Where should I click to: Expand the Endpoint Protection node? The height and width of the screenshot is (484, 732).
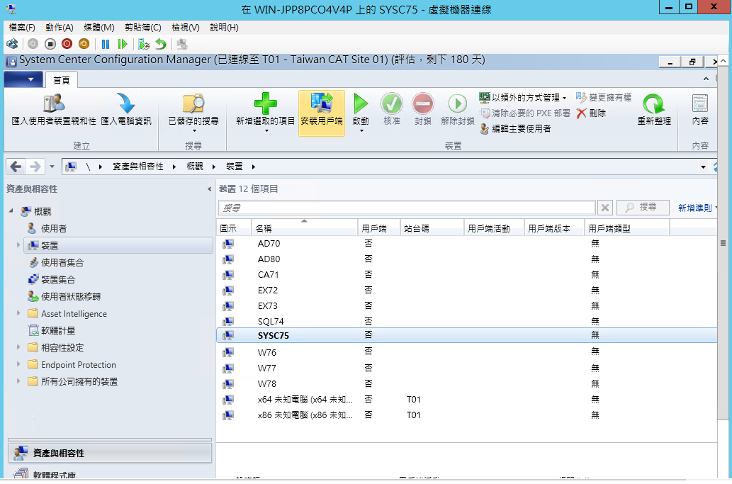click(x=18, y=364)
